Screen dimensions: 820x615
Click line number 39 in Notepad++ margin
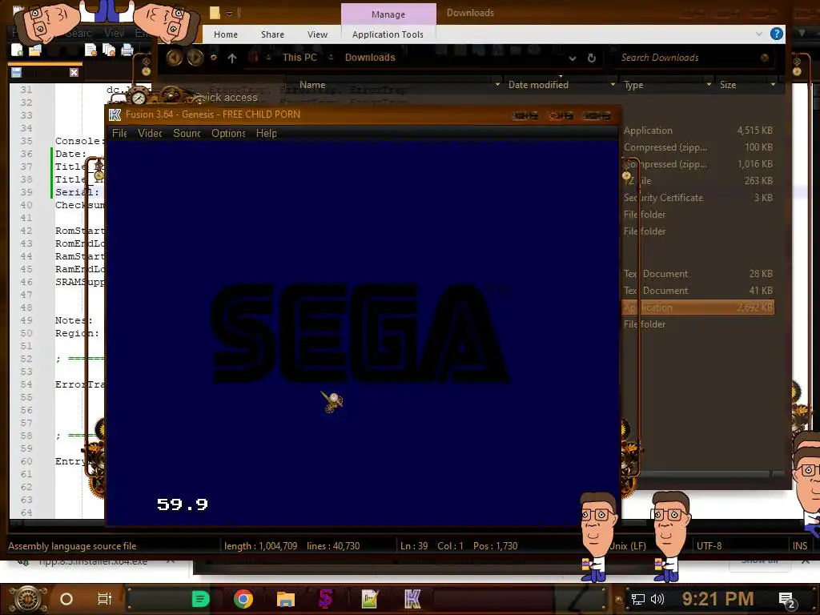26,192
